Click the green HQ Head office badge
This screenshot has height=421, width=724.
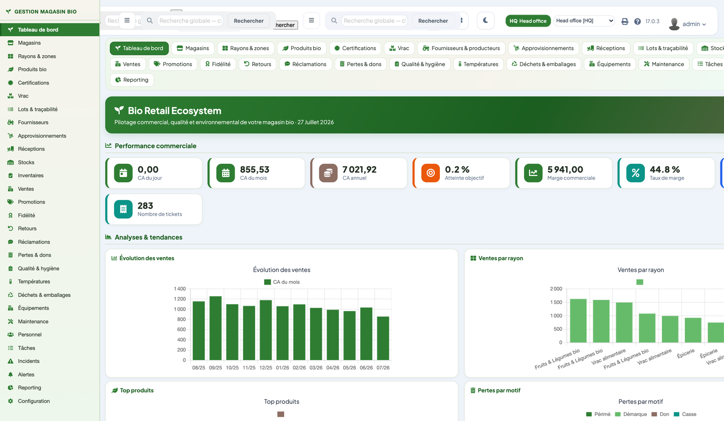coord(528,21)
